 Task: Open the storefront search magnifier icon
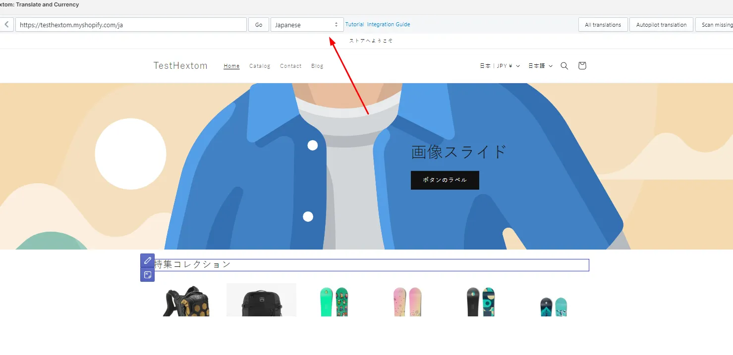[x=564, y=66]
